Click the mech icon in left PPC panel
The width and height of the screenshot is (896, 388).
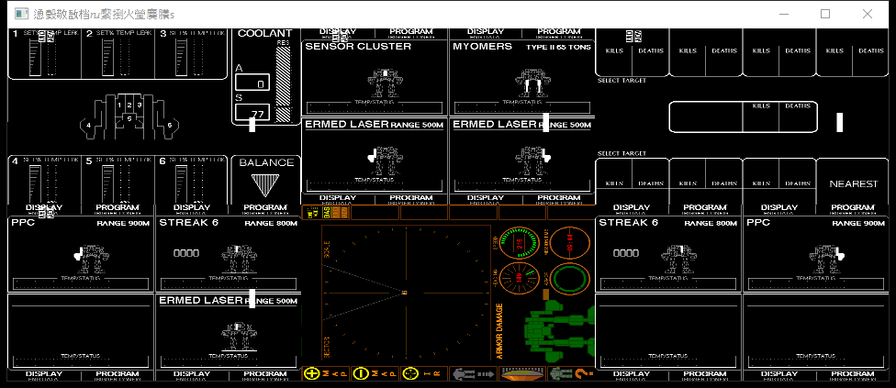pyautogui.click(x=92, y=259)
